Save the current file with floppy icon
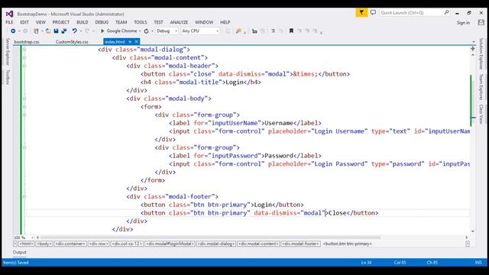This screenshot has height=275, width=489. pyautogui.click(x=56, y=31)
